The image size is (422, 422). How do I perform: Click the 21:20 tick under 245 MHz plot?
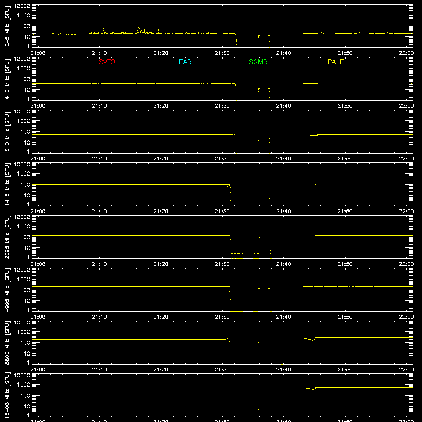(x=161, y=53)
